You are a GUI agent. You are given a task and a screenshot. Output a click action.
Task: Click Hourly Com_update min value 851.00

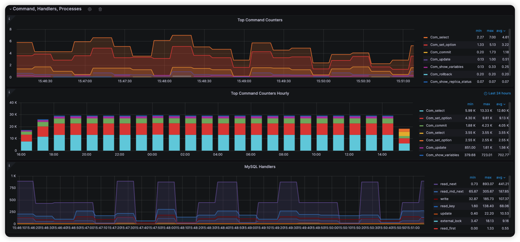(x=470, y=148)
